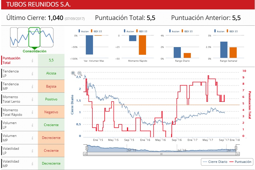This screenshot has width=255, height=170.
Task: Click the Decreciente value for Volumen MP
Action: point(51,138)
